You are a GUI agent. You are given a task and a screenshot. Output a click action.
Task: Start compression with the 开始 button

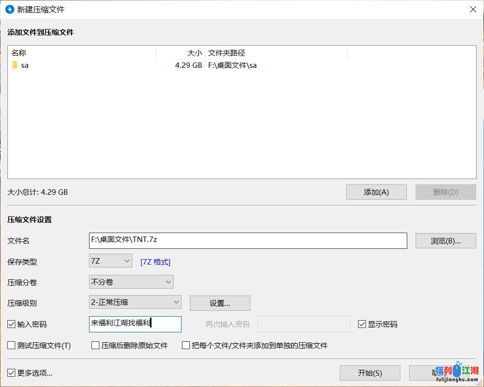(369, 373)
